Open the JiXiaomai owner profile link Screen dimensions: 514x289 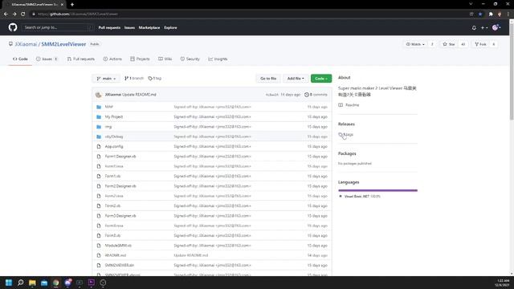coord(26,44)
